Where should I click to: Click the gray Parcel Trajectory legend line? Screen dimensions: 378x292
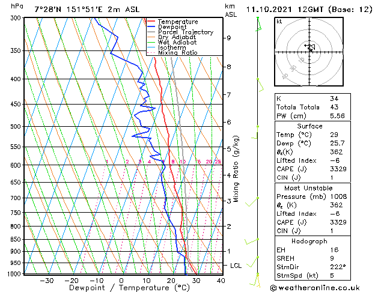(151, 32)
